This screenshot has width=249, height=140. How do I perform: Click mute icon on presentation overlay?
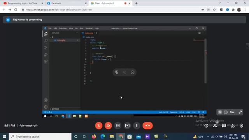click(x=124, y=72)
